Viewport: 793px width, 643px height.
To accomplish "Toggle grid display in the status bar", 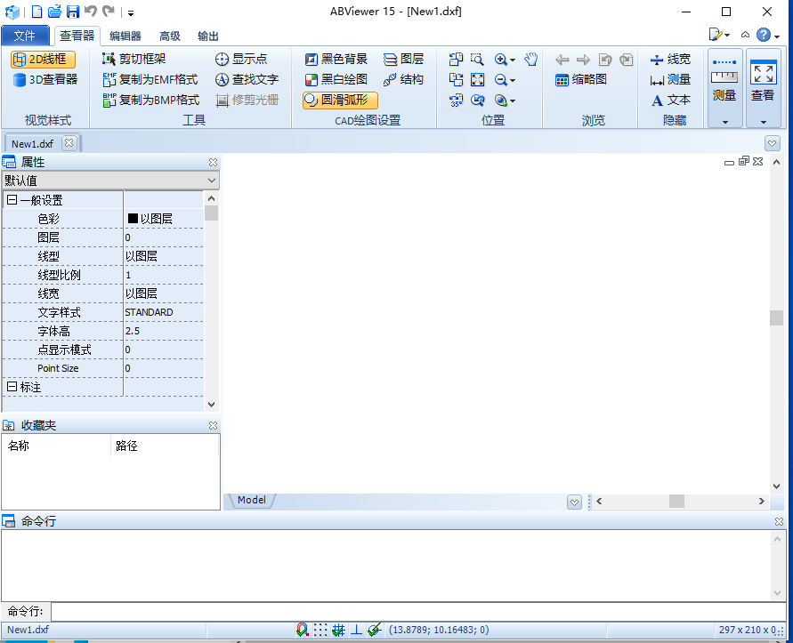I will (x=320, y=630).
